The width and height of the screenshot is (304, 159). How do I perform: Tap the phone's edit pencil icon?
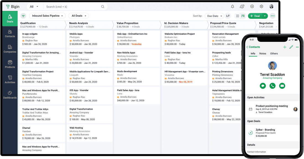tap(291, 47)
